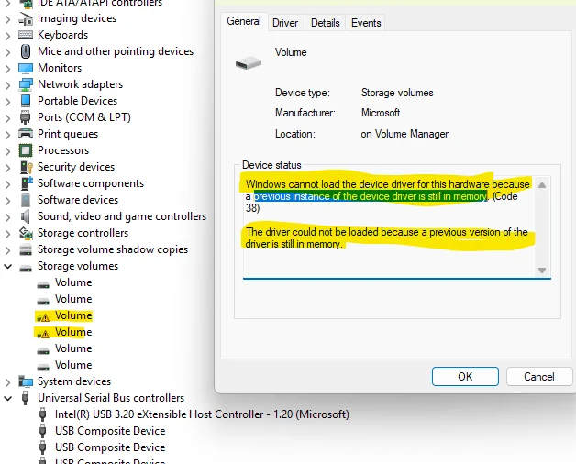Switch to the Driver tab
Screen dimensions: 576x464
285,23
